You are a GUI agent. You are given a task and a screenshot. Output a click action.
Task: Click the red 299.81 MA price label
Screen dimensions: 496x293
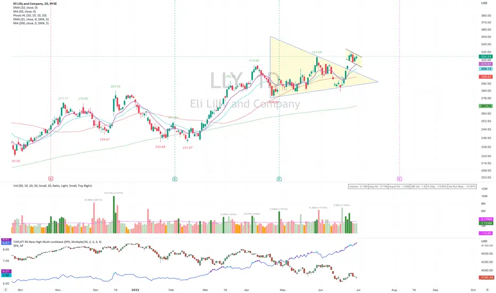[486, 77]
